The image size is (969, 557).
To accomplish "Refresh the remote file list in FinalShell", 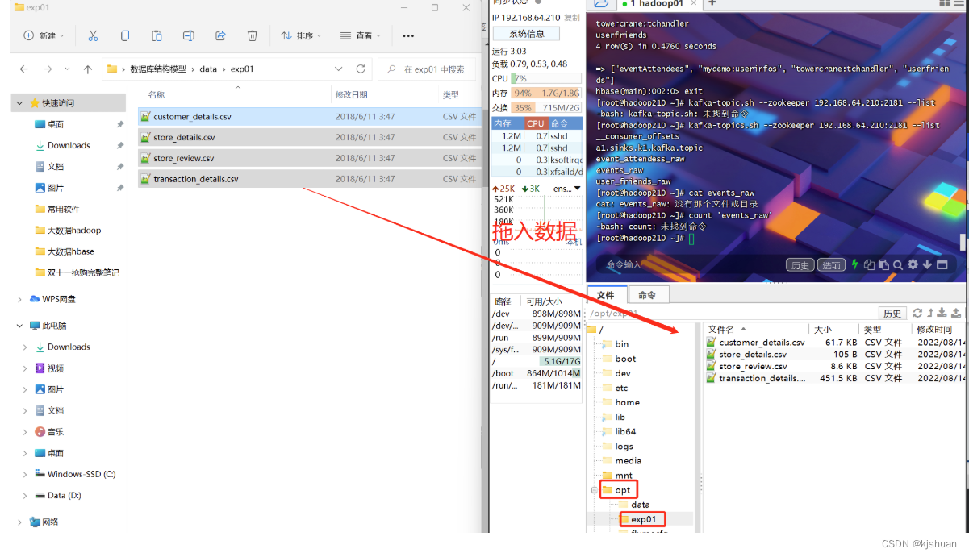I will pos(917,313).
